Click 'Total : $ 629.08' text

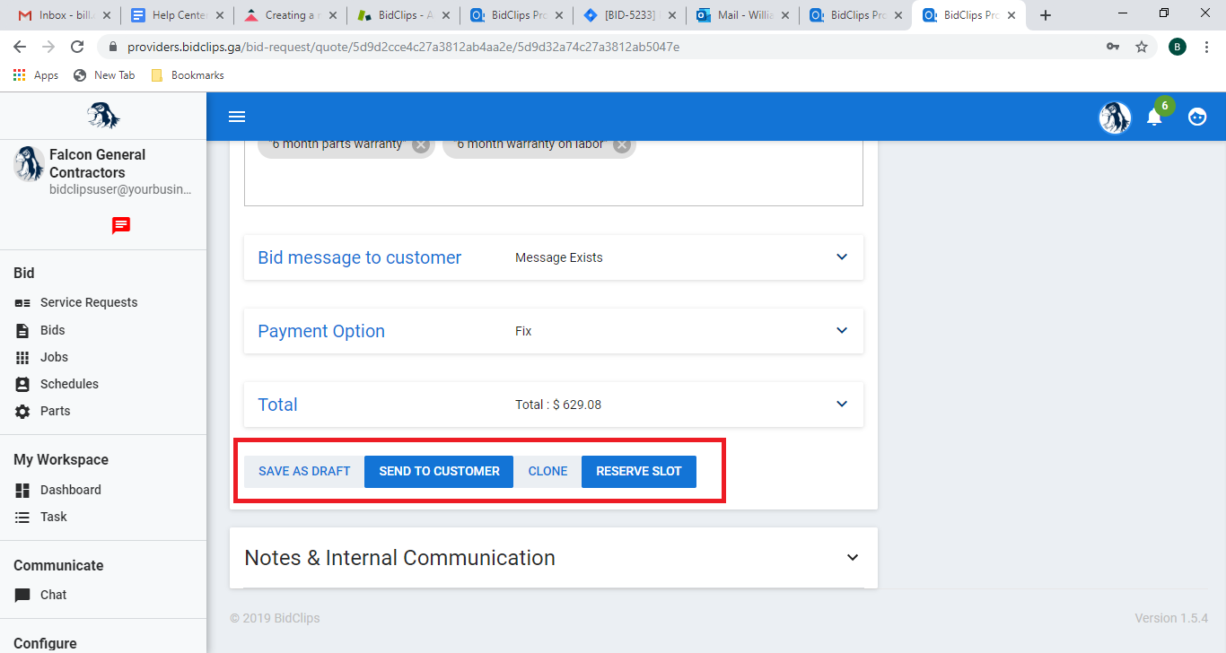coord(558,405)
